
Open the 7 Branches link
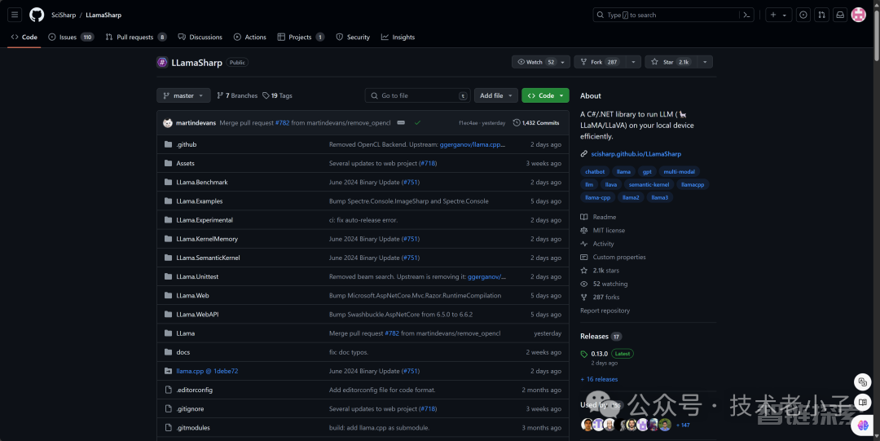tap(237, 95)
